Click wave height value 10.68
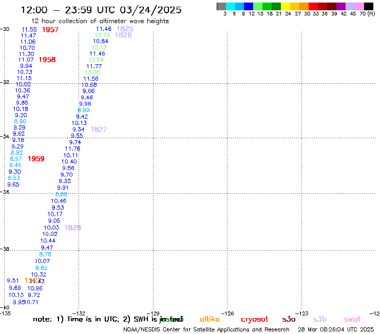 point(89,85)
